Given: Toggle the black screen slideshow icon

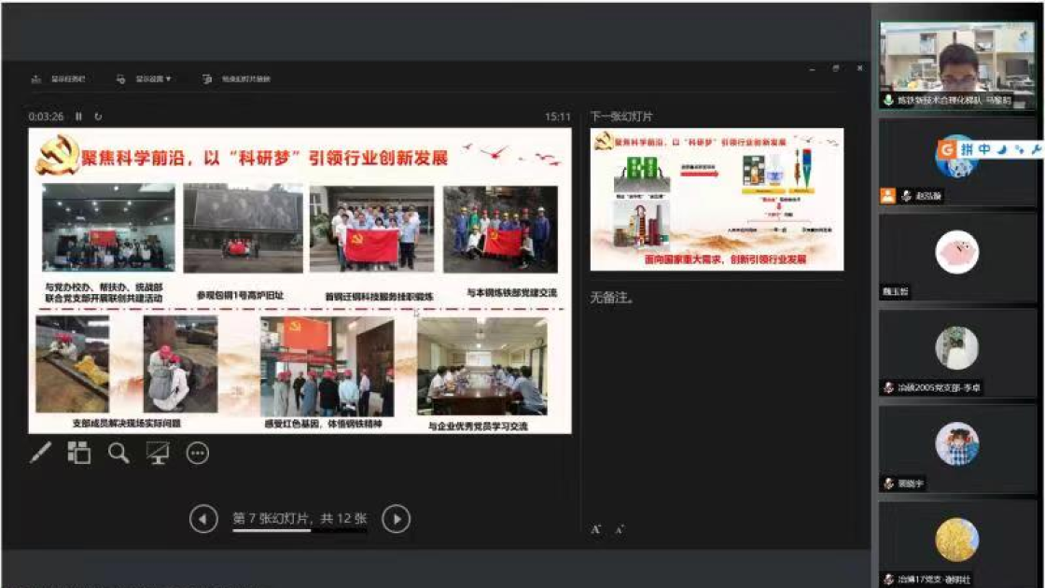Looking at the screenshot, I should click(158, 454).
